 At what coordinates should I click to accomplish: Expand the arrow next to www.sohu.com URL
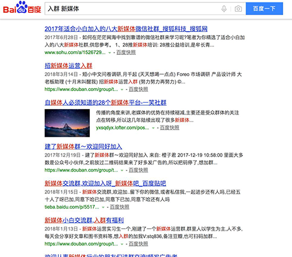(110, 53)
